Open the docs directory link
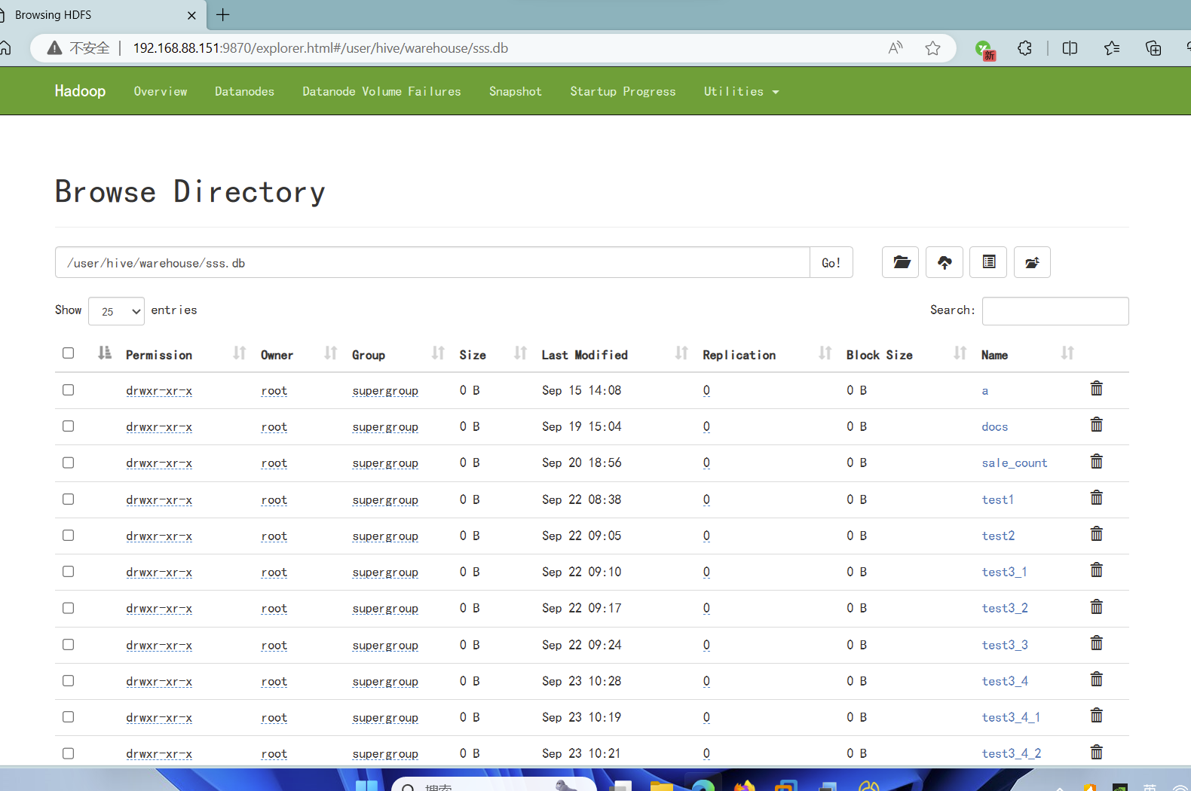Screen dimensions: 1191x791 click(995, 427)
